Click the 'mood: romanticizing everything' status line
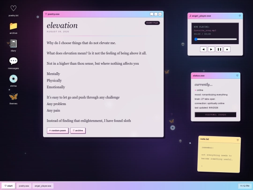The height and width of the screenshot is (190, 253). coord(211,94)
